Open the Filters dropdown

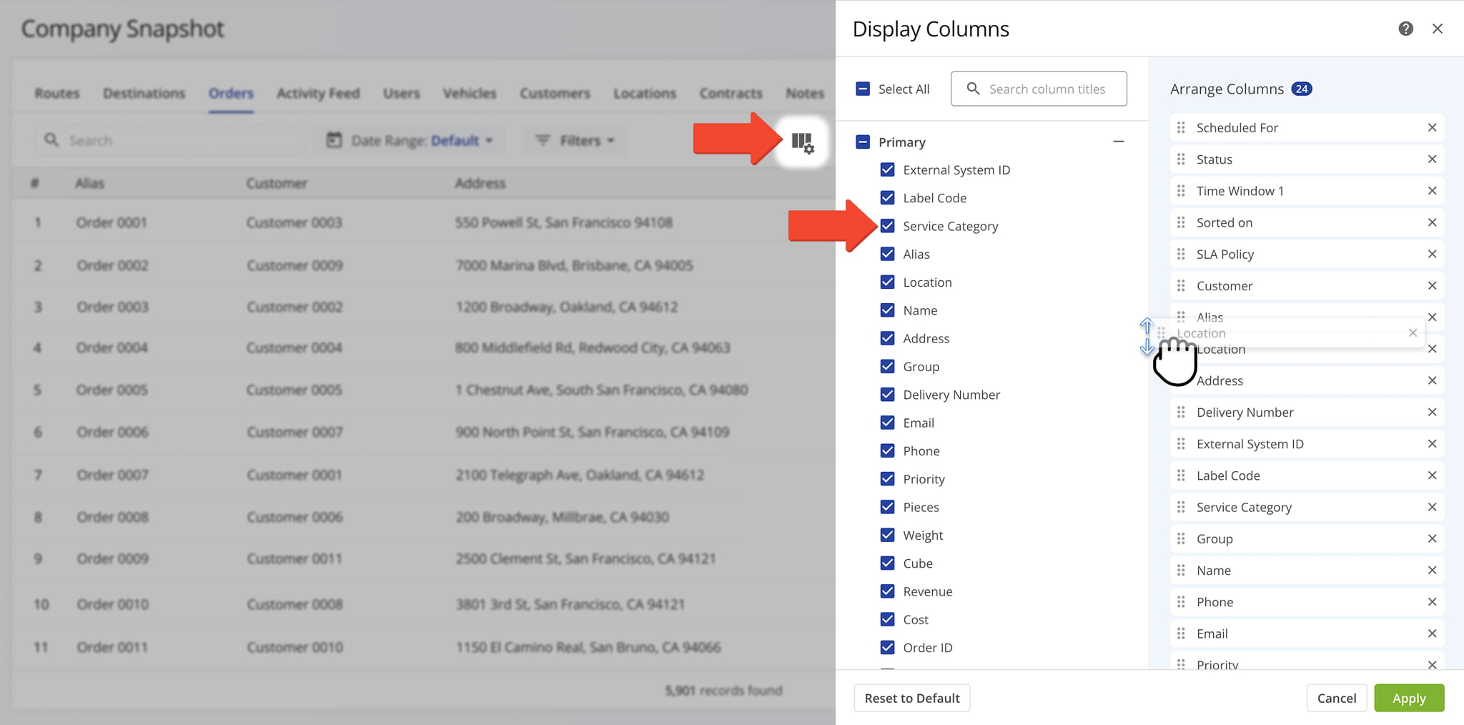575,140
